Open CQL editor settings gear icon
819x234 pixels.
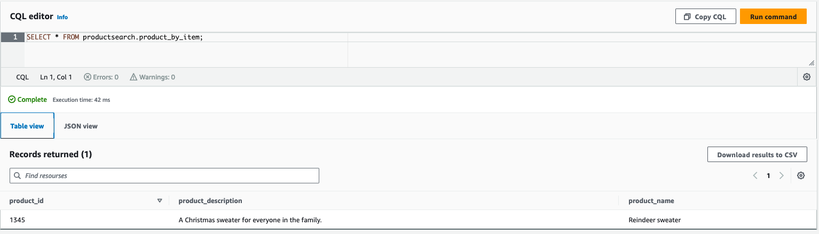point(806,77)
